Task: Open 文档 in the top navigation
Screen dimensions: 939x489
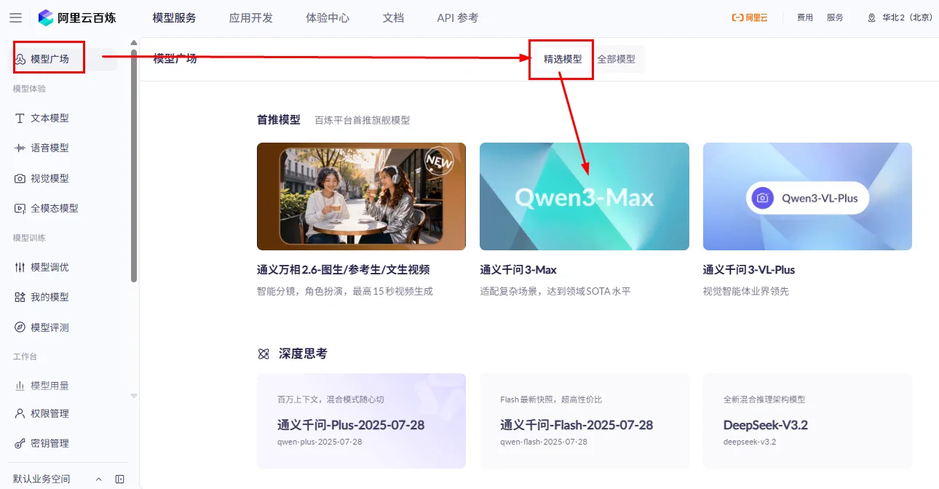Action: click(x=393, y=17)
